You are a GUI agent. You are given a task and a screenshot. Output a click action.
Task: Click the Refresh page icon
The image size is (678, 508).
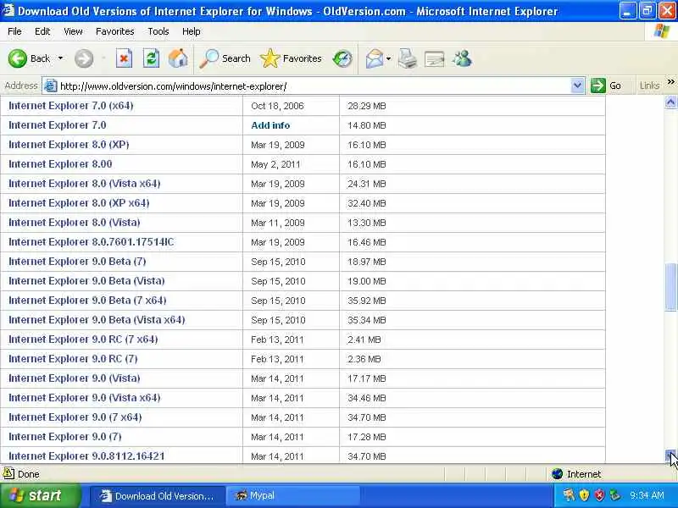(151, 58)
